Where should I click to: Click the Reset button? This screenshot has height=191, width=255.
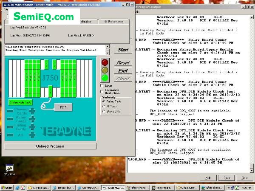coord(123,63)
